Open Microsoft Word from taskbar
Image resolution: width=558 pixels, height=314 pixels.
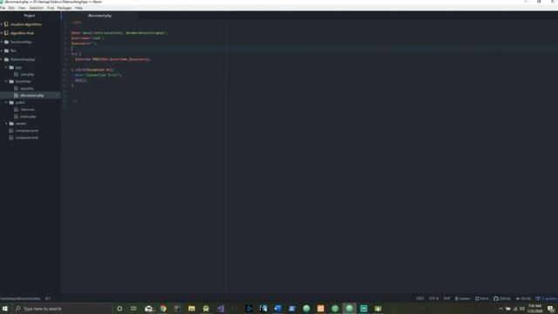277,308
